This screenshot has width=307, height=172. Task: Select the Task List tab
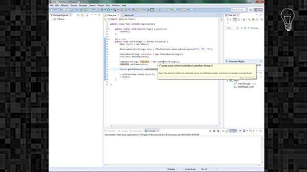(232, 15)
